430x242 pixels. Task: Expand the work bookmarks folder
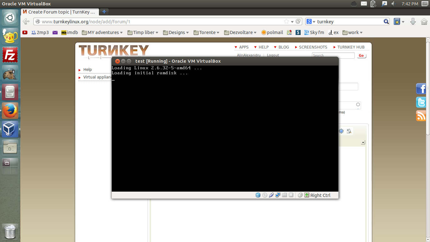[x=353, y=32]
